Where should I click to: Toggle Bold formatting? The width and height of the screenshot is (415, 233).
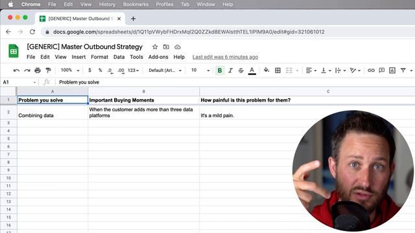(x=219, y=71)
